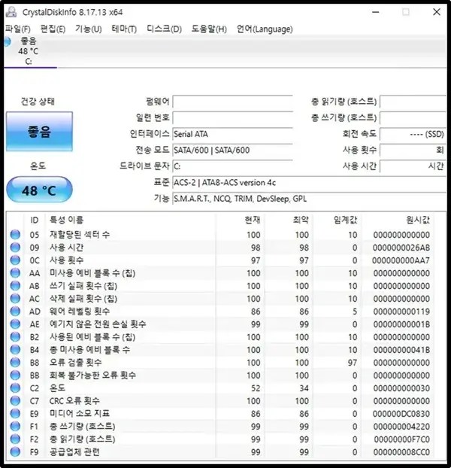Select the 재할당된 섹터 수 attribute name
The height and width of the screenshot is (468, 451).
tap(80, 235)
